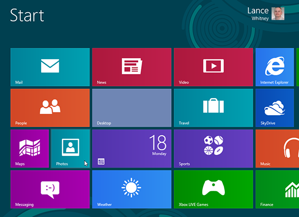Screen dimensions: 299x217
Task: Open the SkyDrive cloud tile
Action: click(x=275, y=108)
